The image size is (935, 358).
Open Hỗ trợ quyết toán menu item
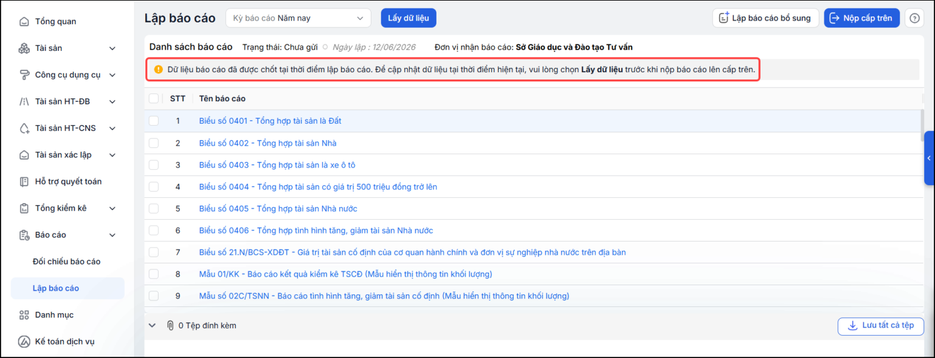coord(67,181)
